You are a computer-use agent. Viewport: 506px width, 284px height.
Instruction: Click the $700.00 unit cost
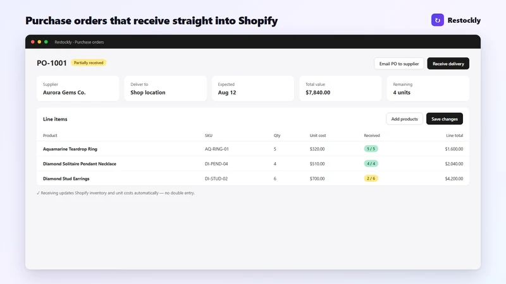318,179
